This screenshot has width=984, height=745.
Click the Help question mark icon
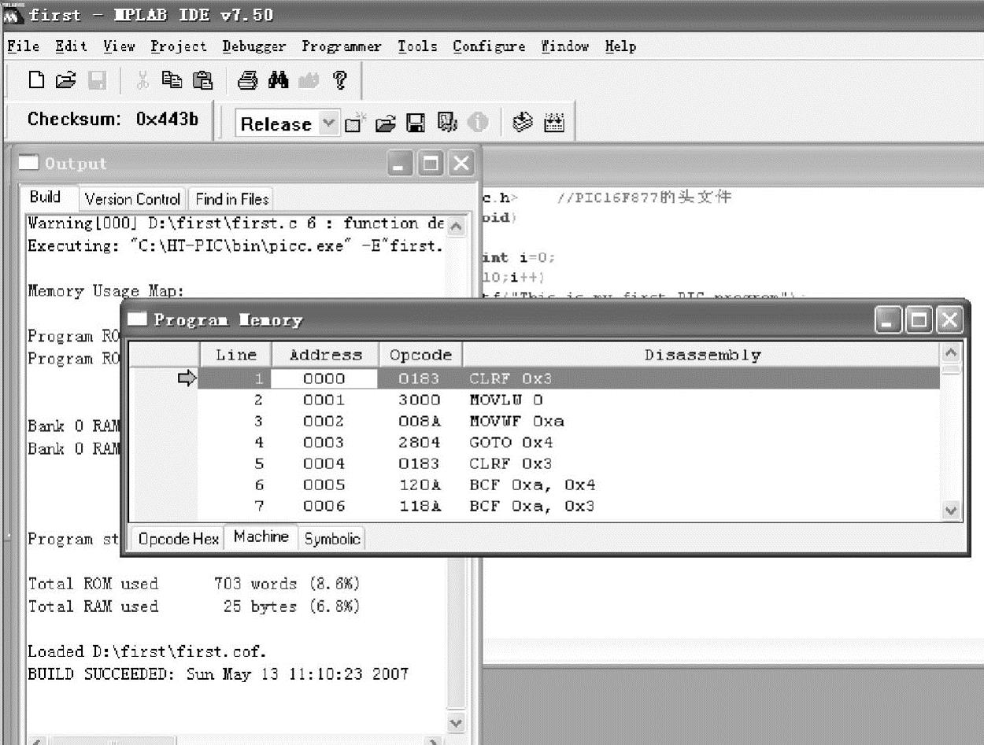pos(339,80)
